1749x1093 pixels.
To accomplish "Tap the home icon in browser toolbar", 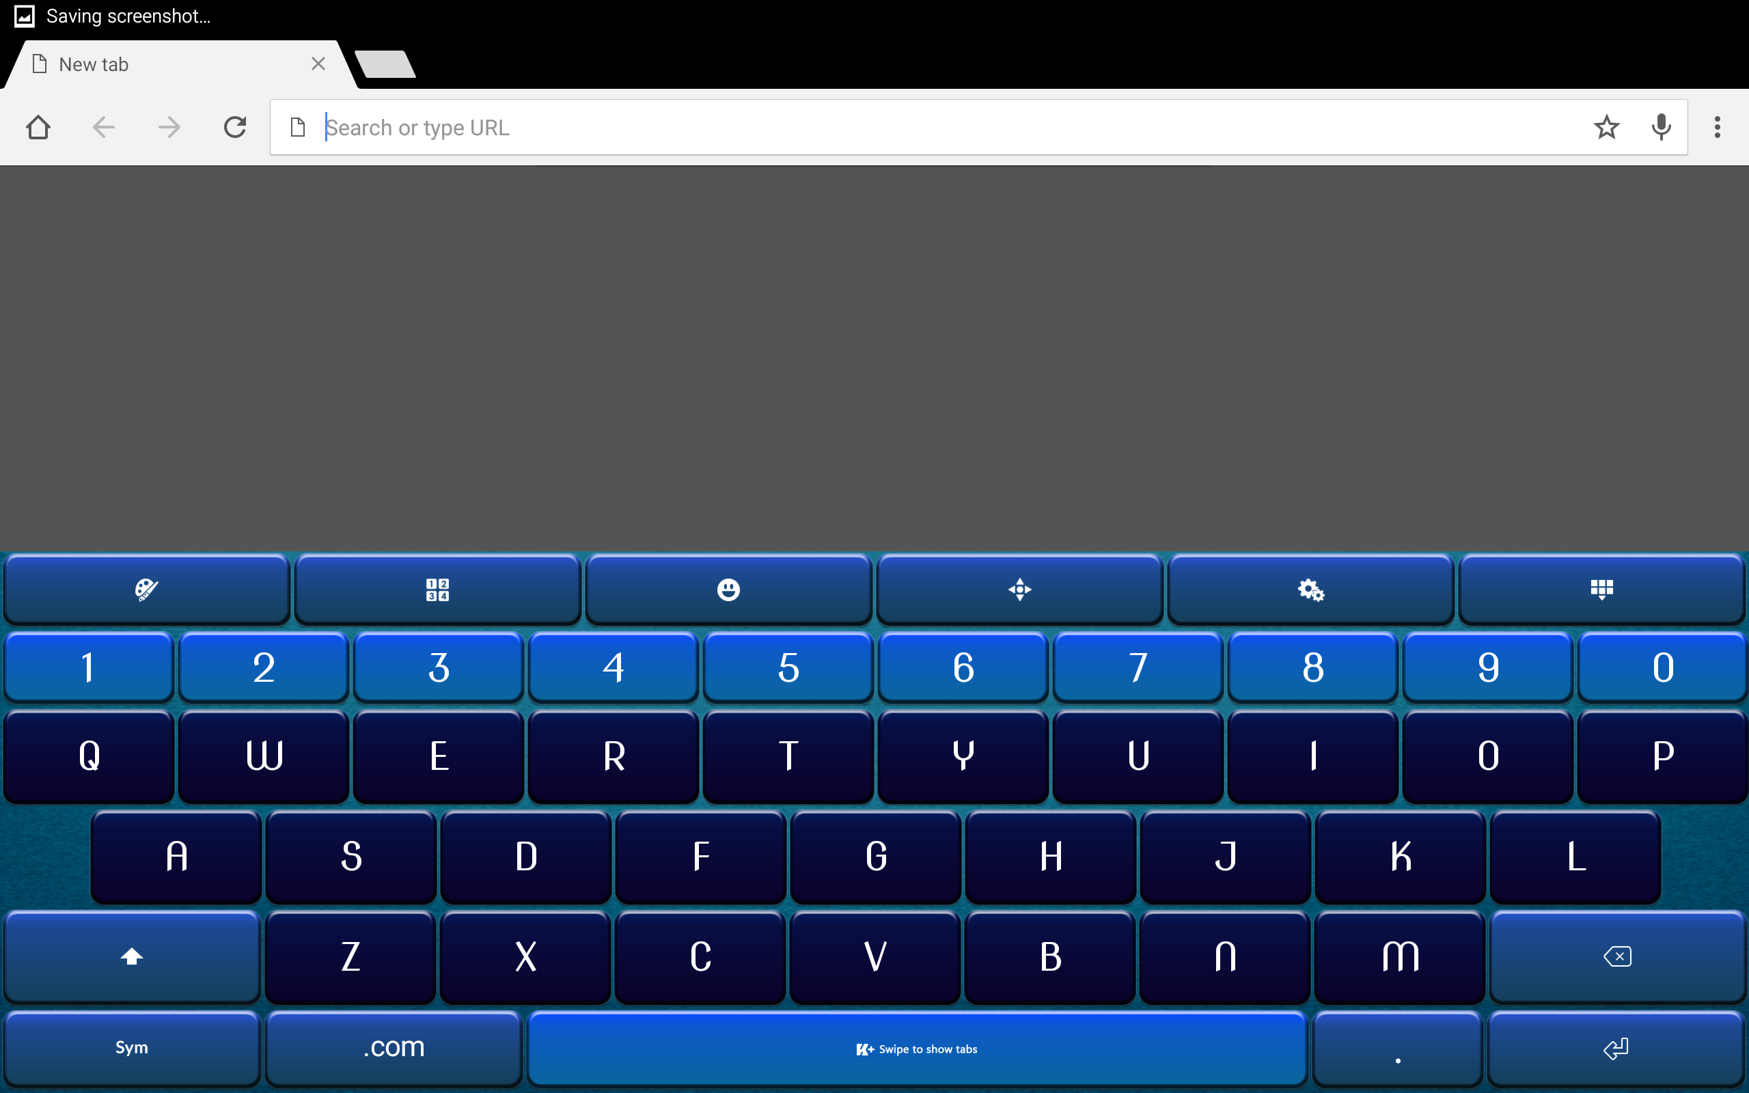I will coord(38,127).
